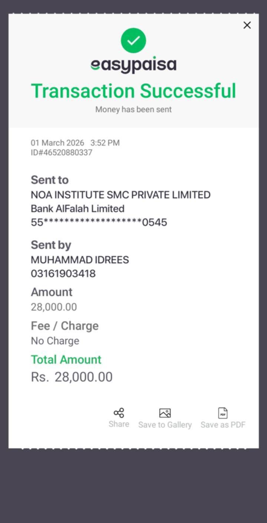The height and width of the screenshot is (523, 267).
Task: Click the Money has been sent text
Action: tap(133, 110)
